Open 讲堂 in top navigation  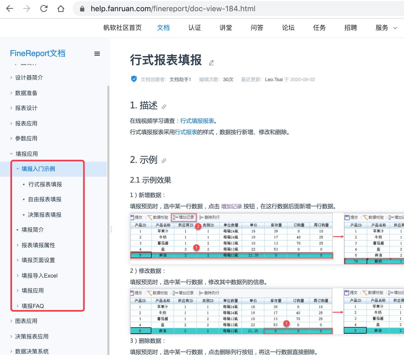(x=226, y=28)
